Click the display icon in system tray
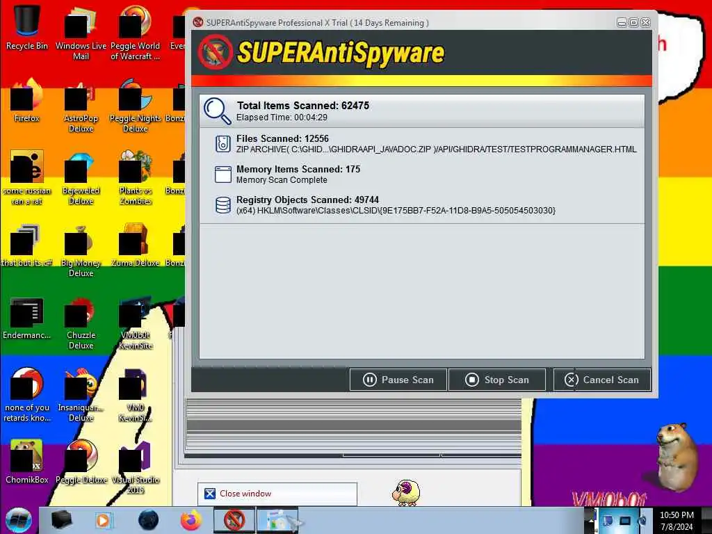This screenshot has width=712, height=534. [x=625, y=520]
